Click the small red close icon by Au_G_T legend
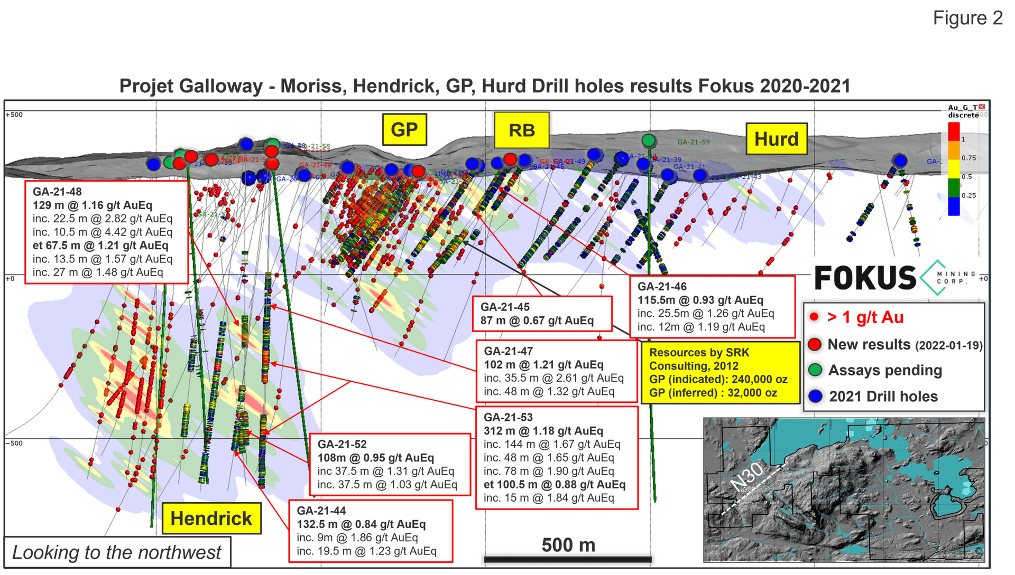Viewport: 1015px width, 575px height. [982, 107]
